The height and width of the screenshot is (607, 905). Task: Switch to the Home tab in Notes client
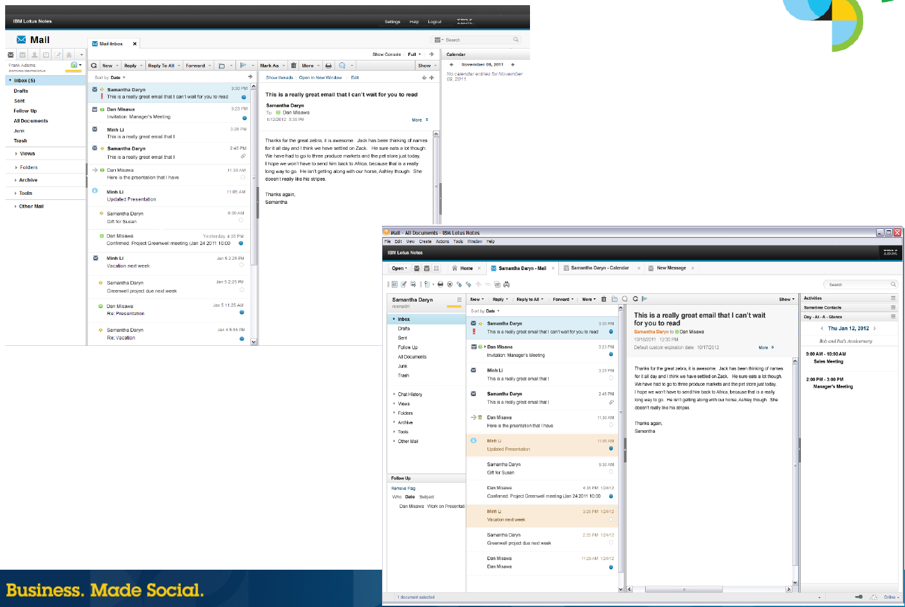(466, 268)
